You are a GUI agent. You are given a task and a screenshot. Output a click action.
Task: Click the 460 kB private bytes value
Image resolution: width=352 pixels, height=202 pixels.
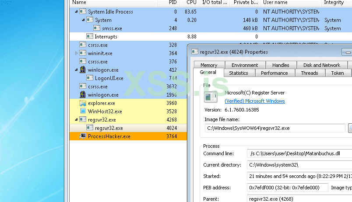pos(250,28)
